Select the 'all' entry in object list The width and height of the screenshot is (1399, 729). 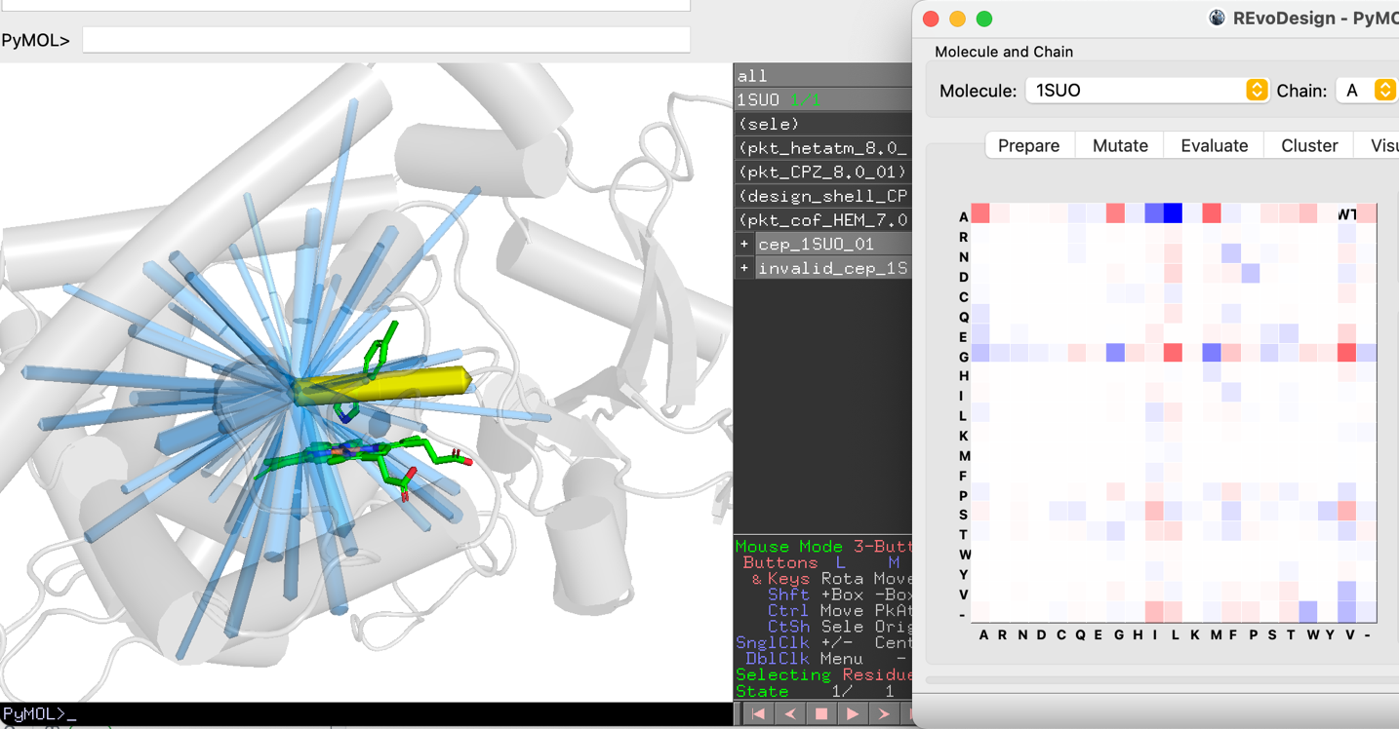[x=823, y=75]
